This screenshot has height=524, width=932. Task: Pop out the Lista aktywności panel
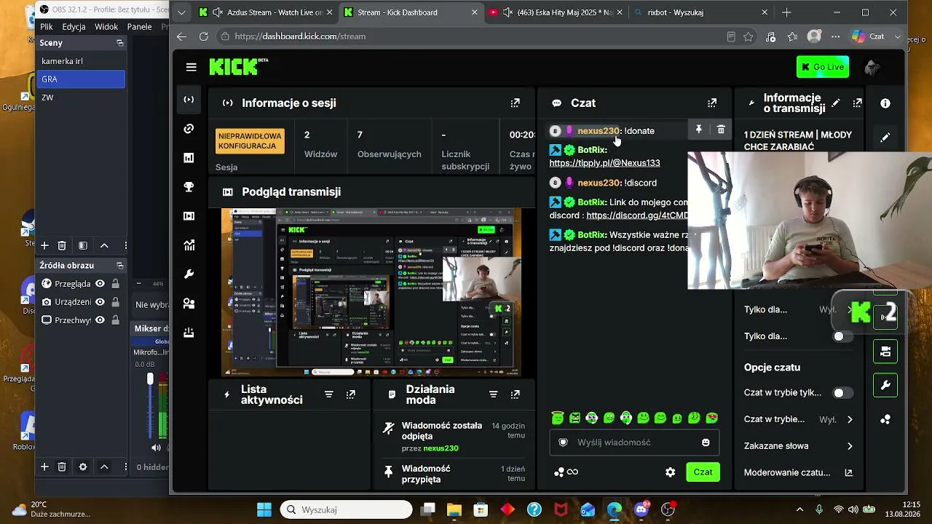351,394
